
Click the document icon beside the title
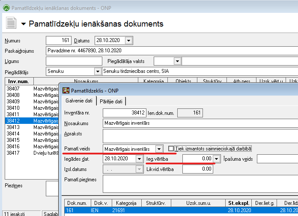coord(11,23)
